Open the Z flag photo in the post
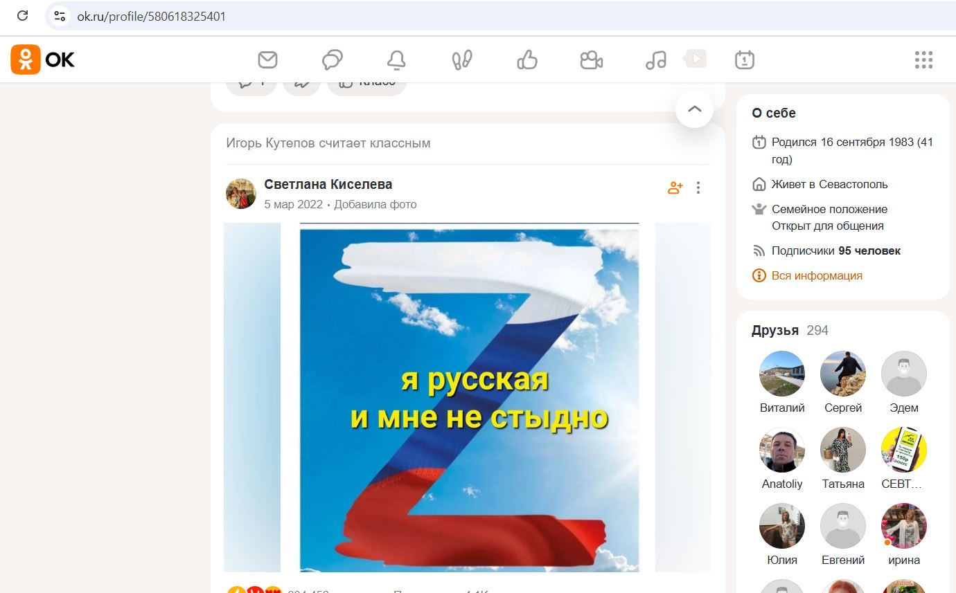The image size is (956, 593). 469,397
